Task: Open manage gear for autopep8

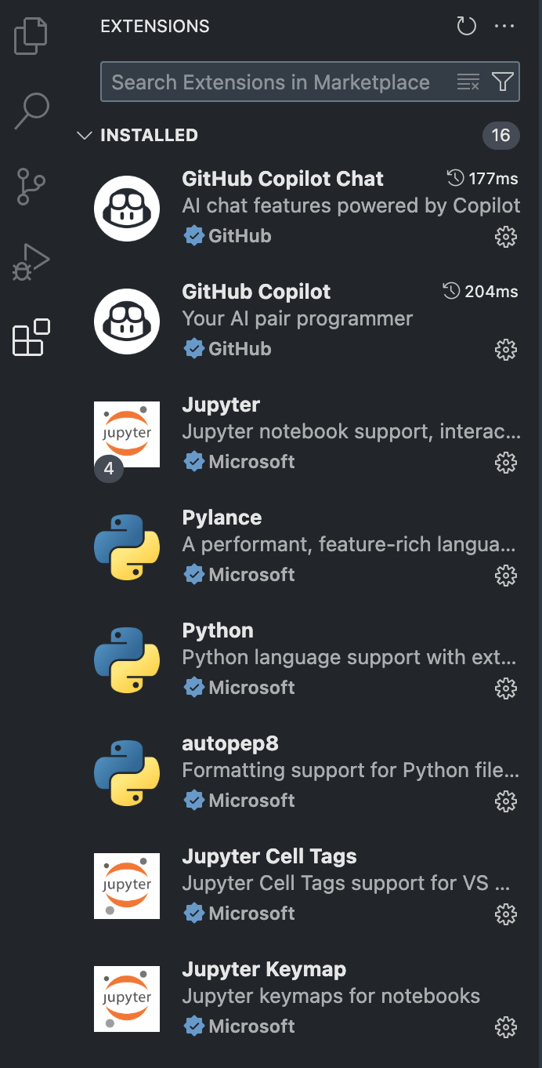Action: (506, 801)
